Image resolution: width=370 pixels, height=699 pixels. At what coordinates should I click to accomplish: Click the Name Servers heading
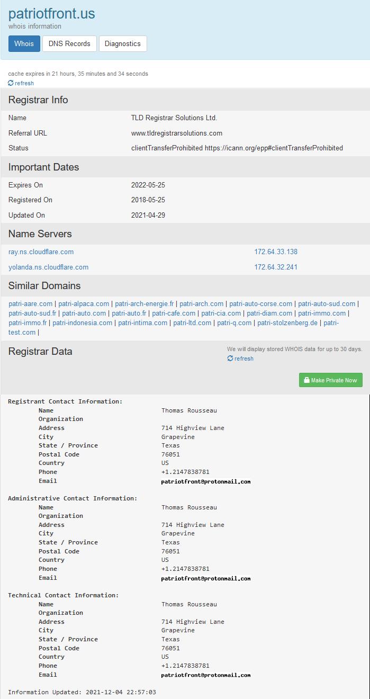(x=40, y=234)
